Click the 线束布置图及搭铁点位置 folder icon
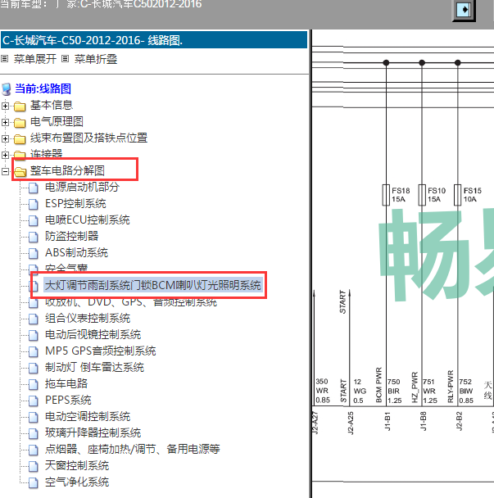Viewport: 494px width, 498px height. coord(20,138)
